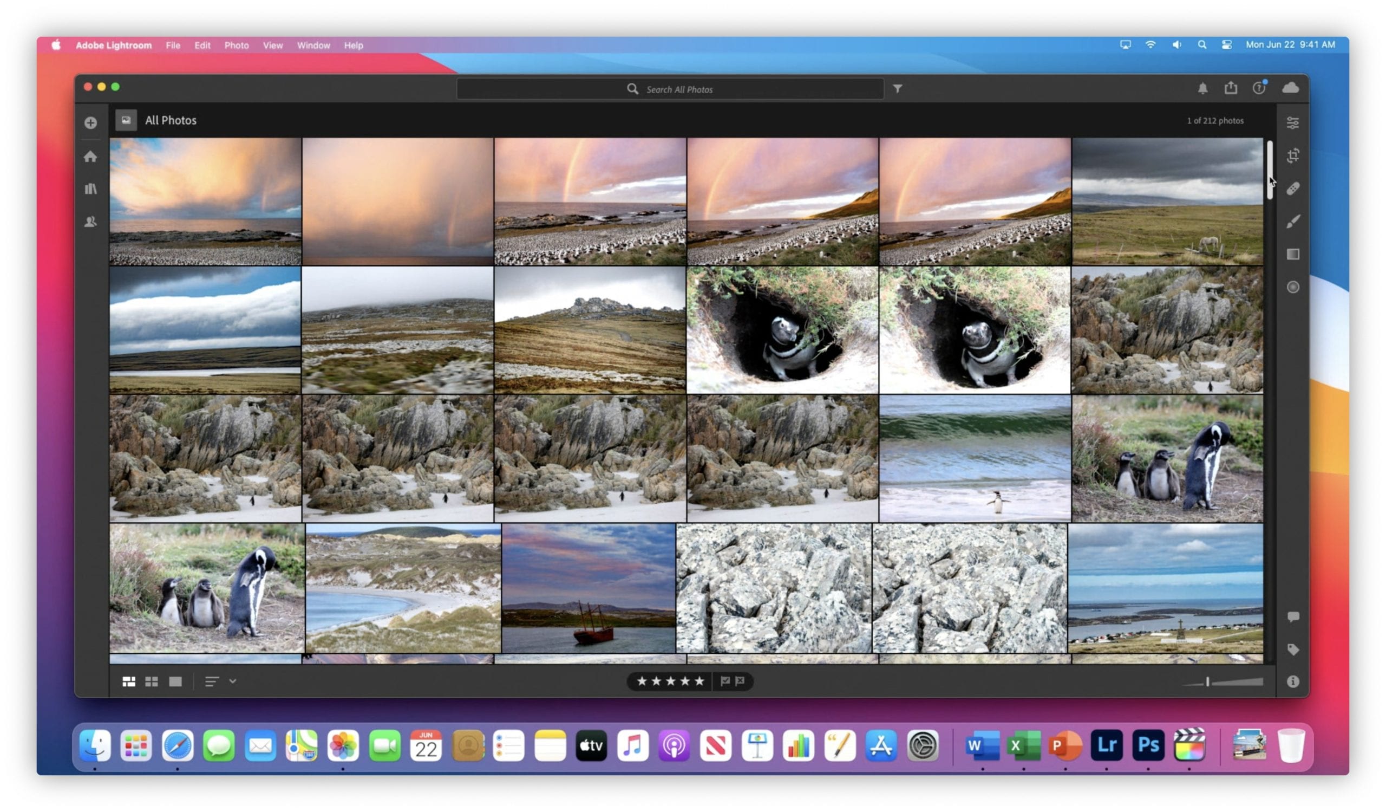This screenshot has width=1386, height=812.
Task: Open Photoshop from the Dock
Action: 1147,746
